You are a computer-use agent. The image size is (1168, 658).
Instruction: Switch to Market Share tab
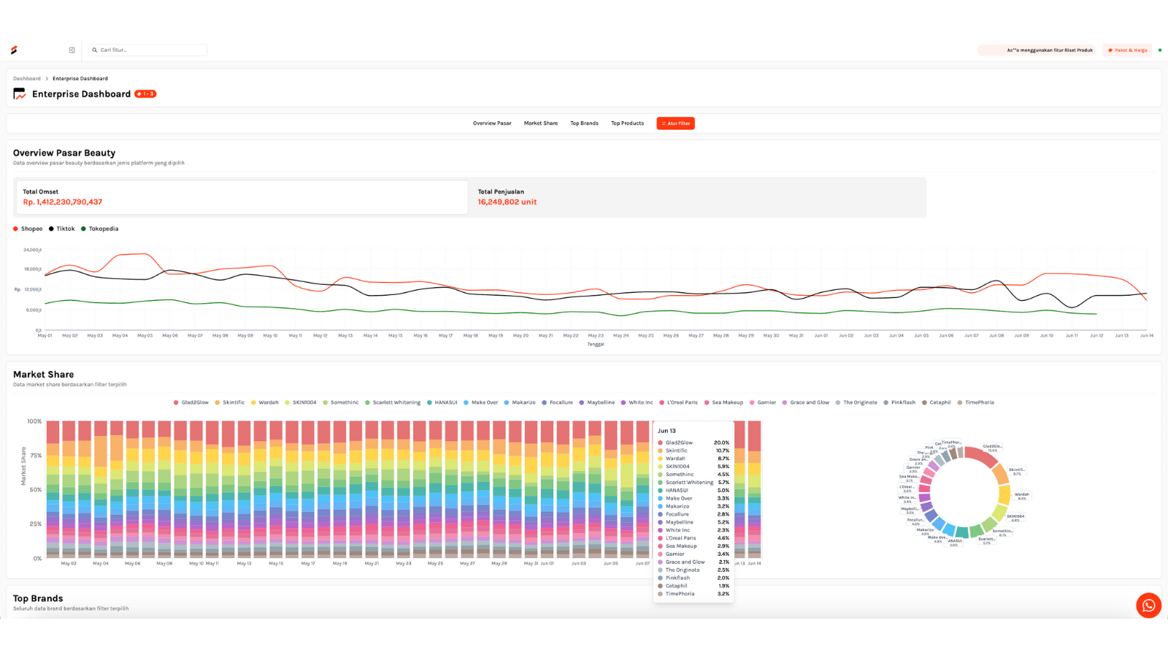pos(541,123)
